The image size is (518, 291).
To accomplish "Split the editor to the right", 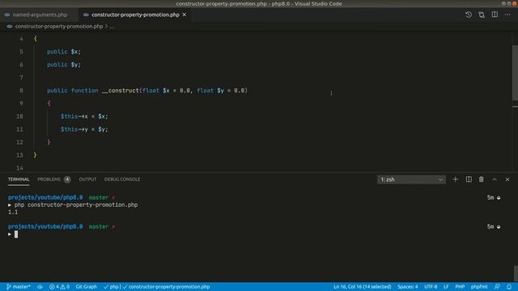I will (495, 15).
